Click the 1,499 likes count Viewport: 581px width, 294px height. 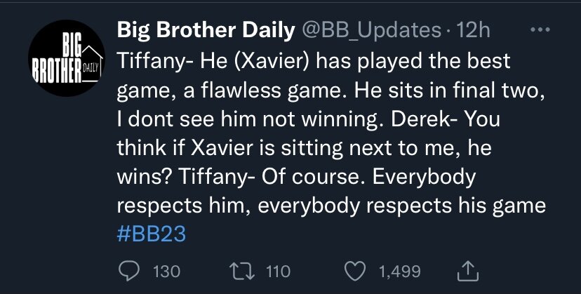point(398,271)
